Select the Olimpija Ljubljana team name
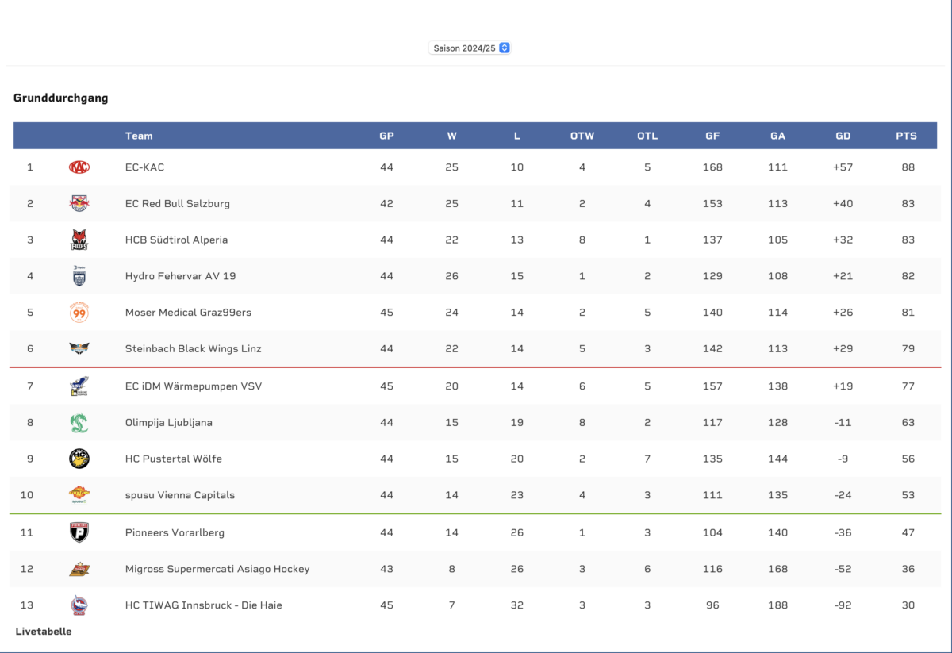The width and height of the screenshot is (952, 653). (169, 423)
